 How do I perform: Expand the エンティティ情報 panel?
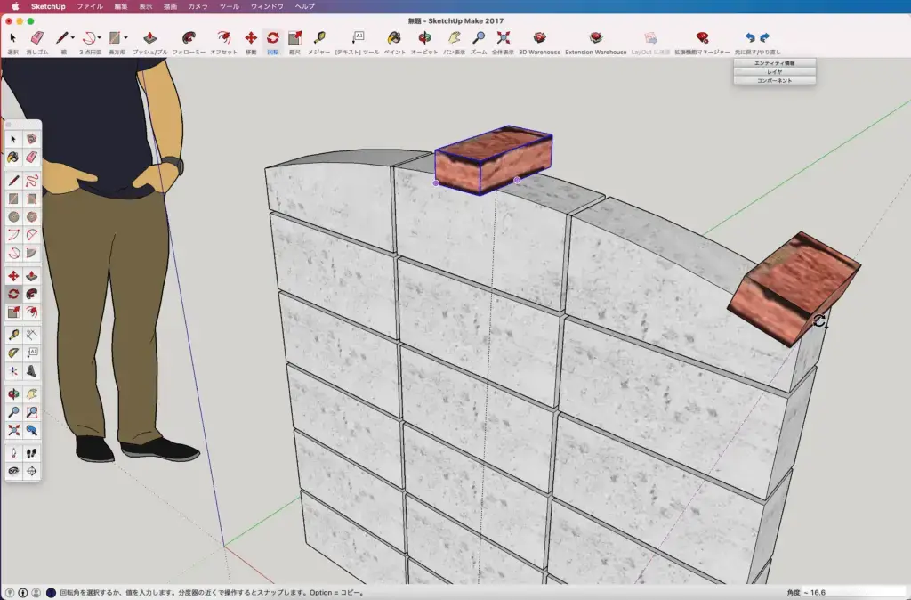[x=775, y=63]
